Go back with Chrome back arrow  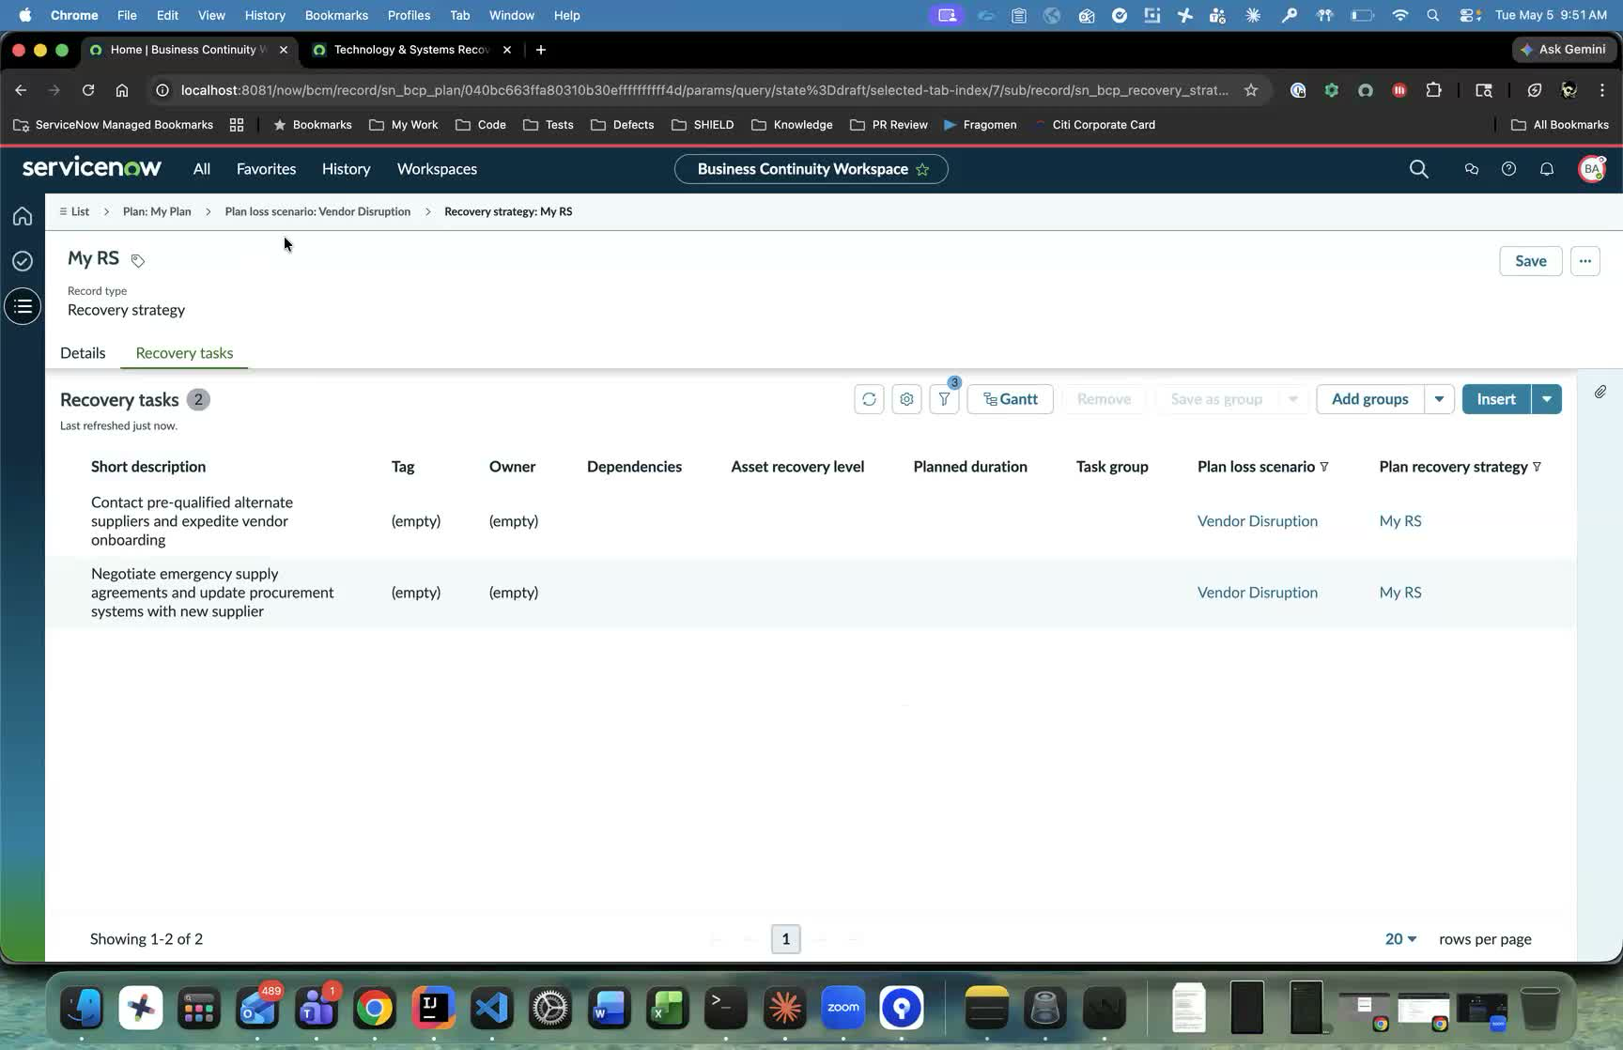click(21, 90)
